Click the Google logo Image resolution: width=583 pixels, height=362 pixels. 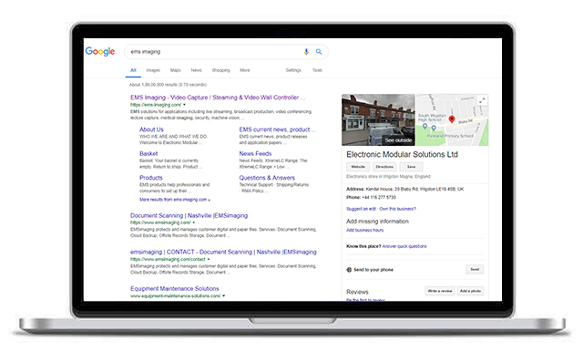100,52
